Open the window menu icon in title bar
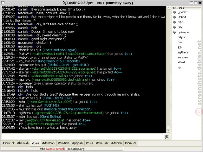The image size is (203, 152). pos(3,3)
